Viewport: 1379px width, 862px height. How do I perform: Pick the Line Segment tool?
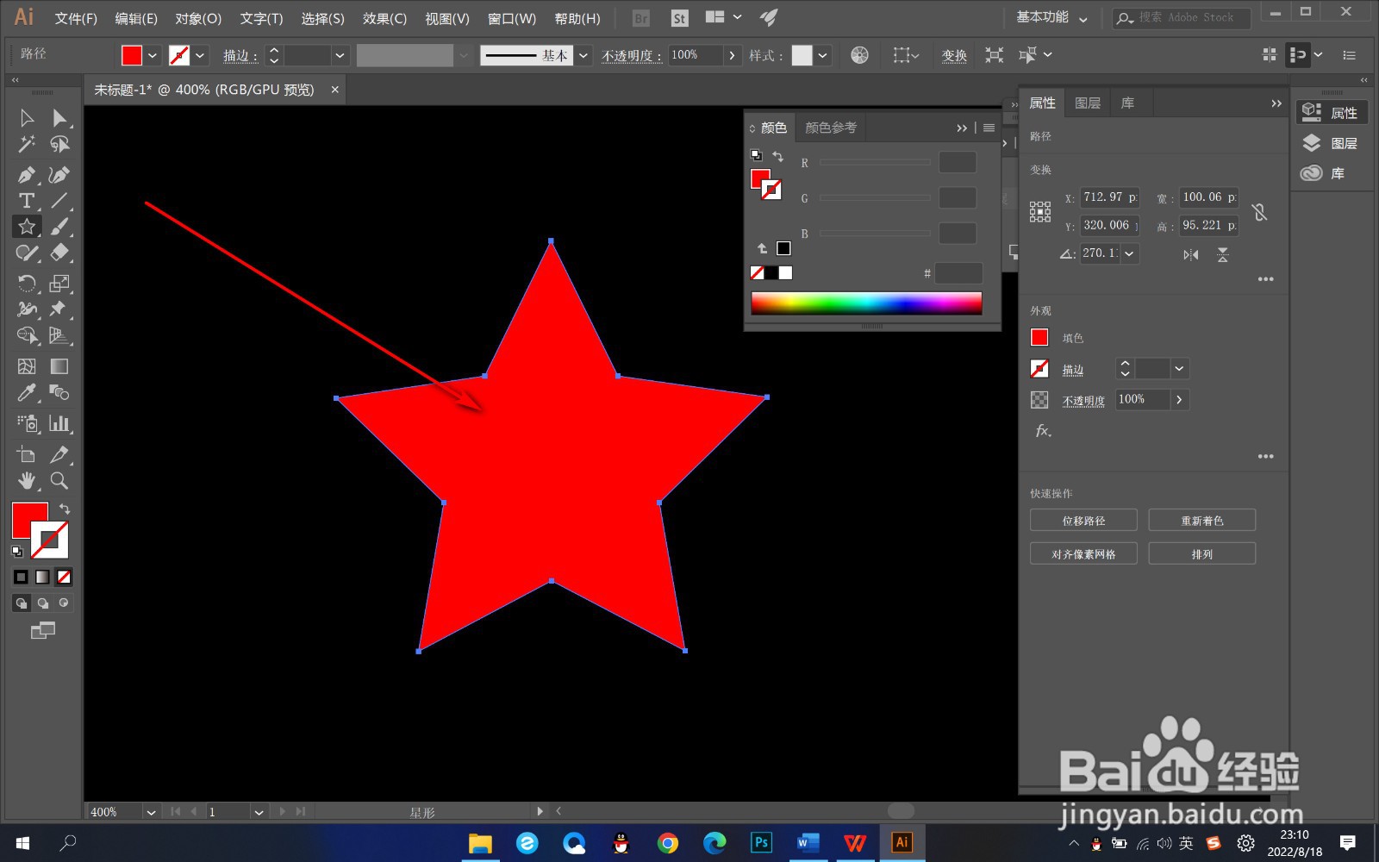59,201
